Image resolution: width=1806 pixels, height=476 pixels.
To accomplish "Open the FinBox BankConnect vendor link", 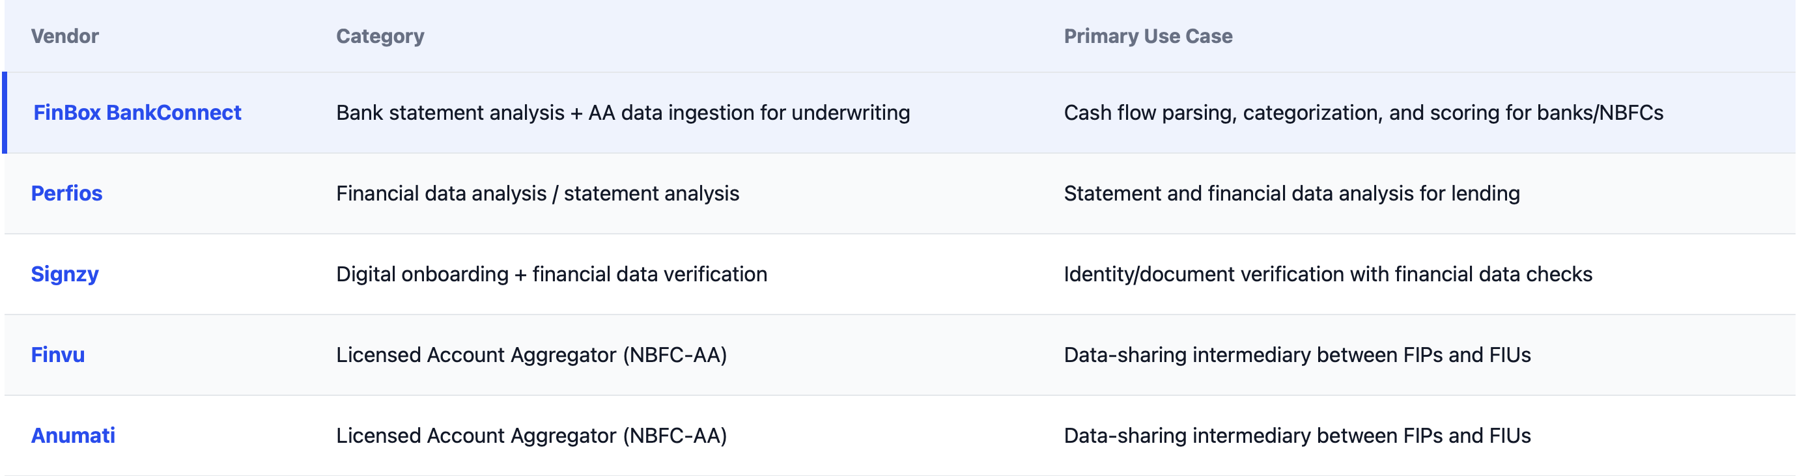I will pyautogui.click(x=137, y=112).
